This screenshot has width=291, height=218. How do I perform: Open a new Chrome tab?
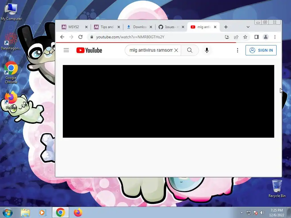pos(226,27)
